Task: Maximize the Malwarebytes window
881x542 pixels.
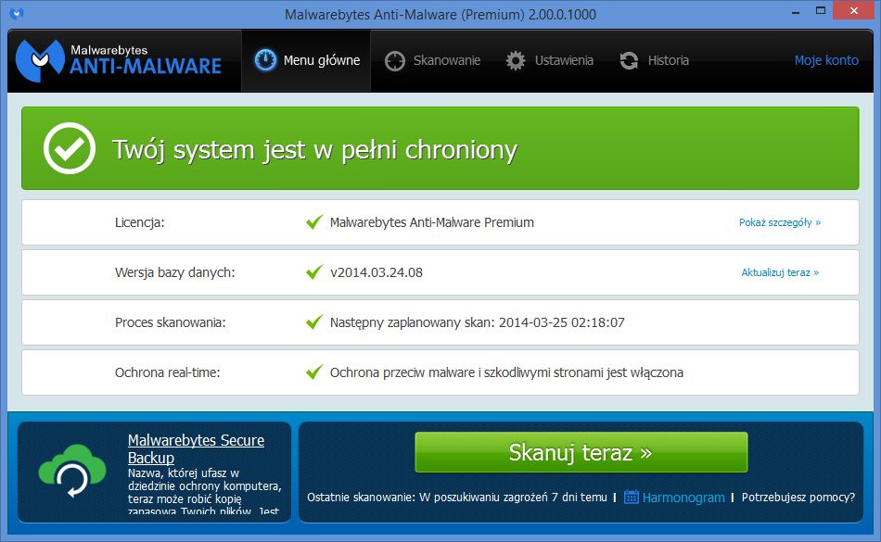Action: point(821,11)
